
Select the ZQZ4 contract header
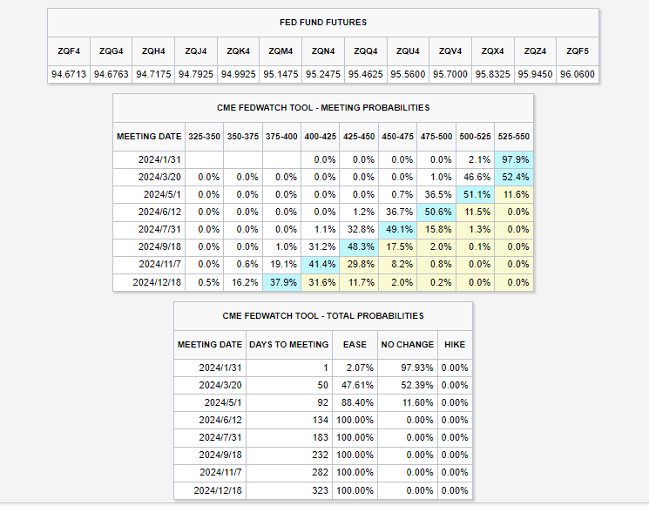pos(535,51)
